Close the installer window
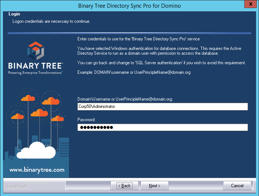The width and height of the screenshot is (259, 196). point(251,4)
